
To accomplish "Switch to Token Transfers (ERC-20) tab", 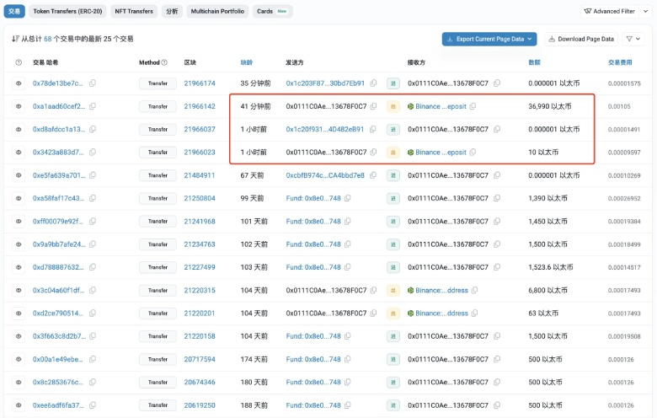I will click(x=66, y=11).
